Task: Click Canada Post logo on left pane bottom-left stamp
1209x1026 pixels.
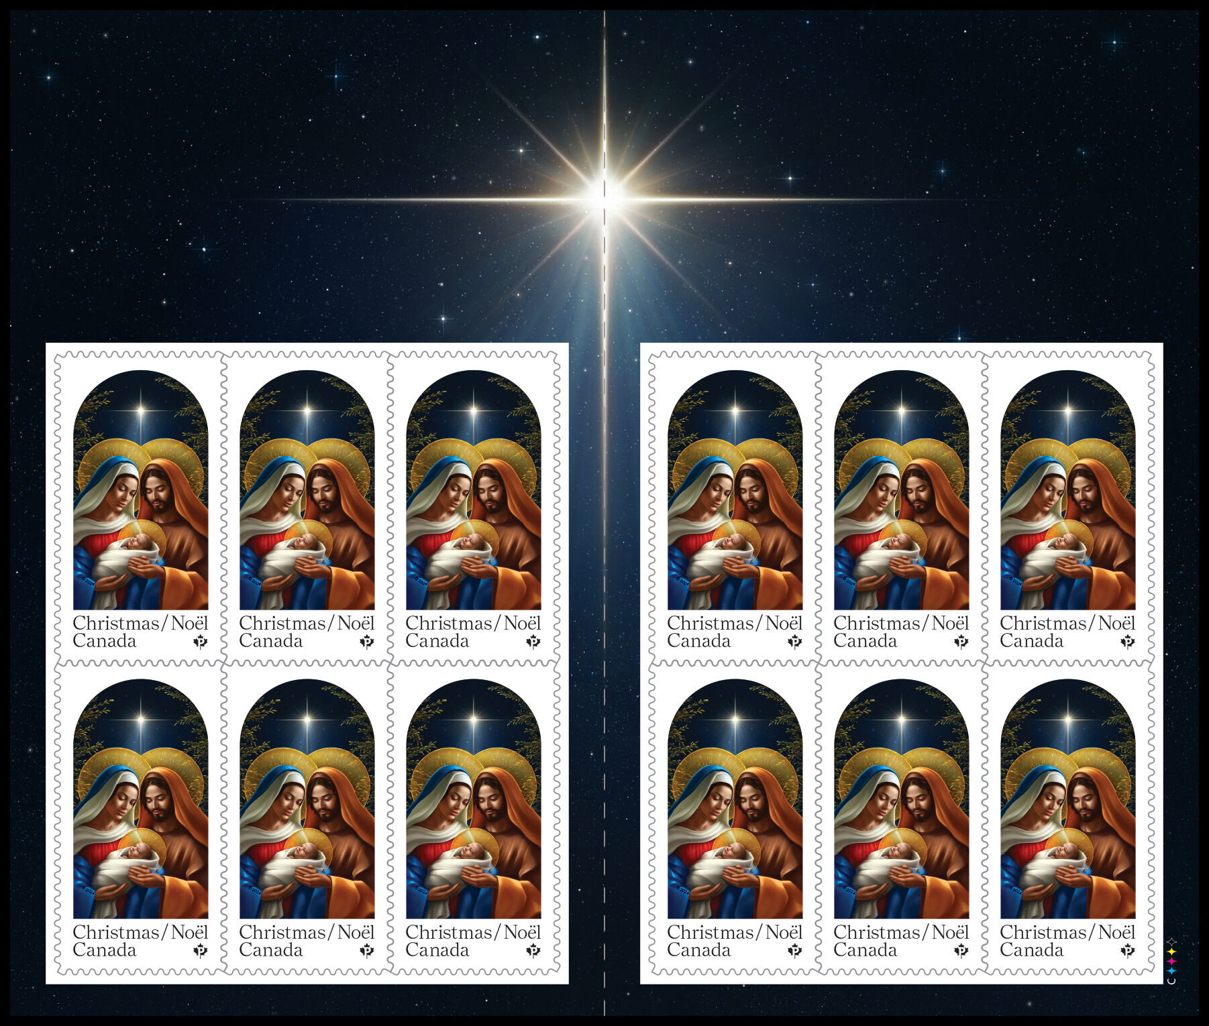Action: (x=201, y=951)
